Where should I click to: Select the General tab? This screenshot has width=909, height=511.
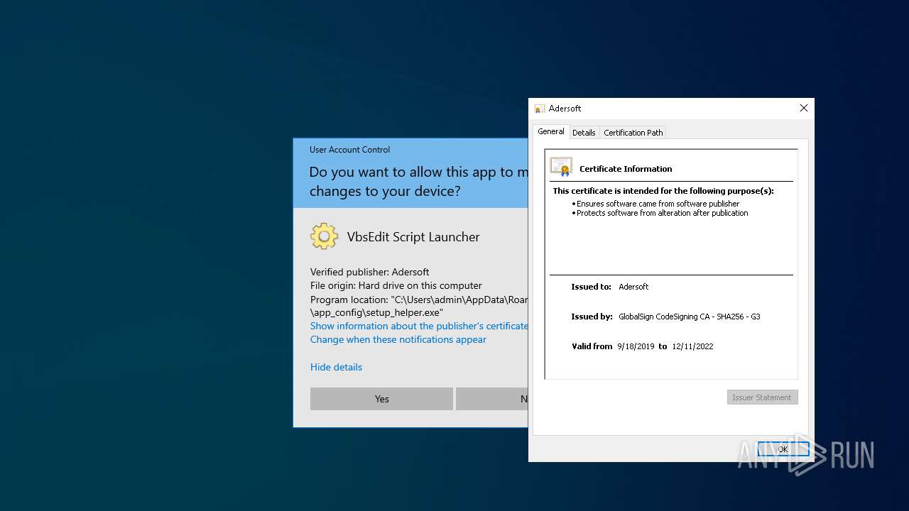[x=550, y=131]
